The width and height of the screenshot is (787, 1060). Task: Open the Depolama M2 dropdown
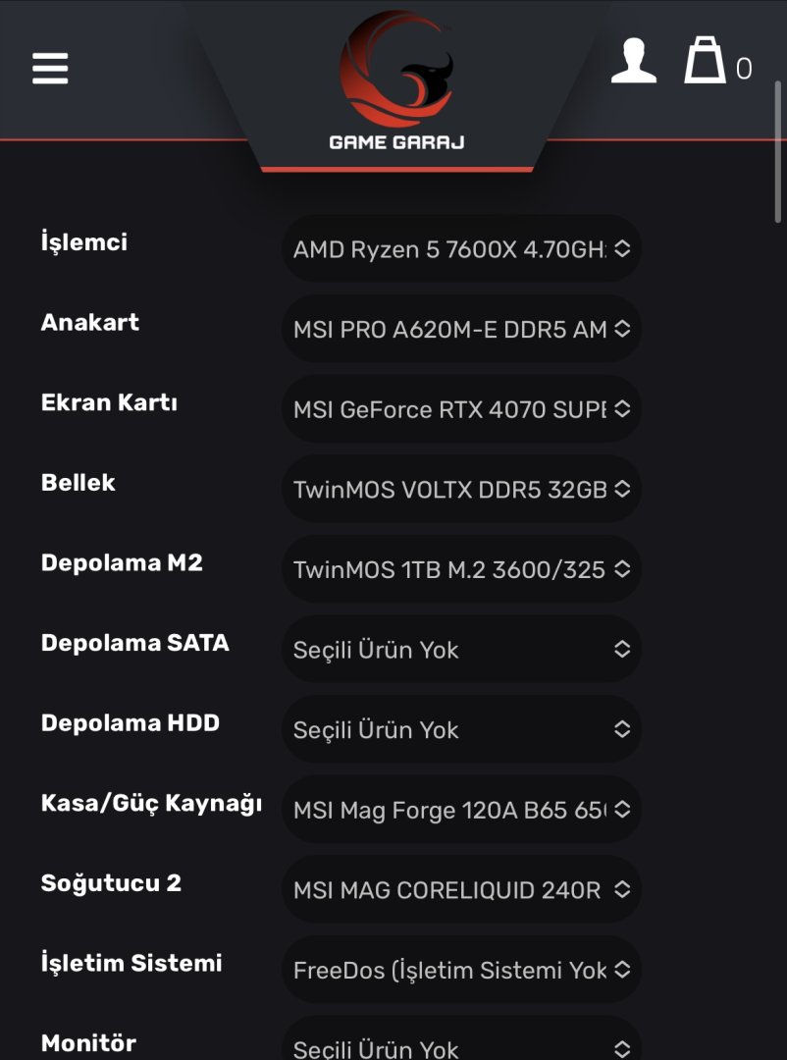[x=461, y=570]
